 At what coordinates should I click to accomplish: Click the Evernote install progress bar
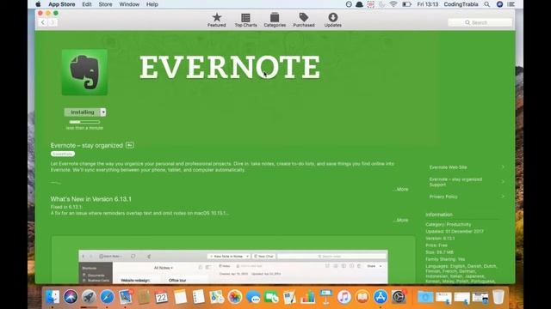point(84,122)
